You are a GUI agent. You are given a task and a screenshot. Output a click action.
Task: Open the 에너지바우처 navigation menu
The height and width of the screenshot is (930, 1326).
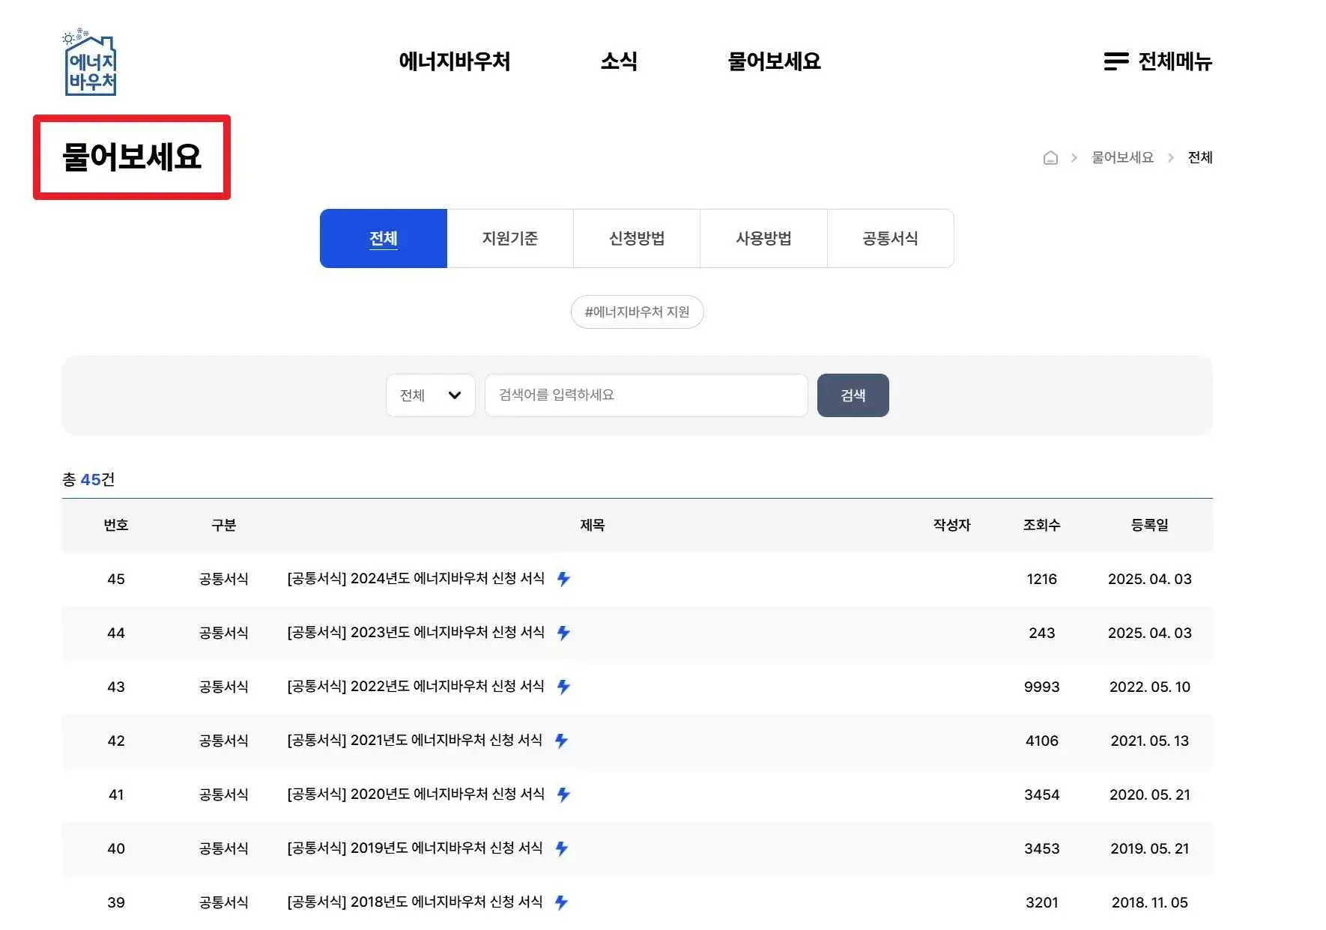point(455,61)
